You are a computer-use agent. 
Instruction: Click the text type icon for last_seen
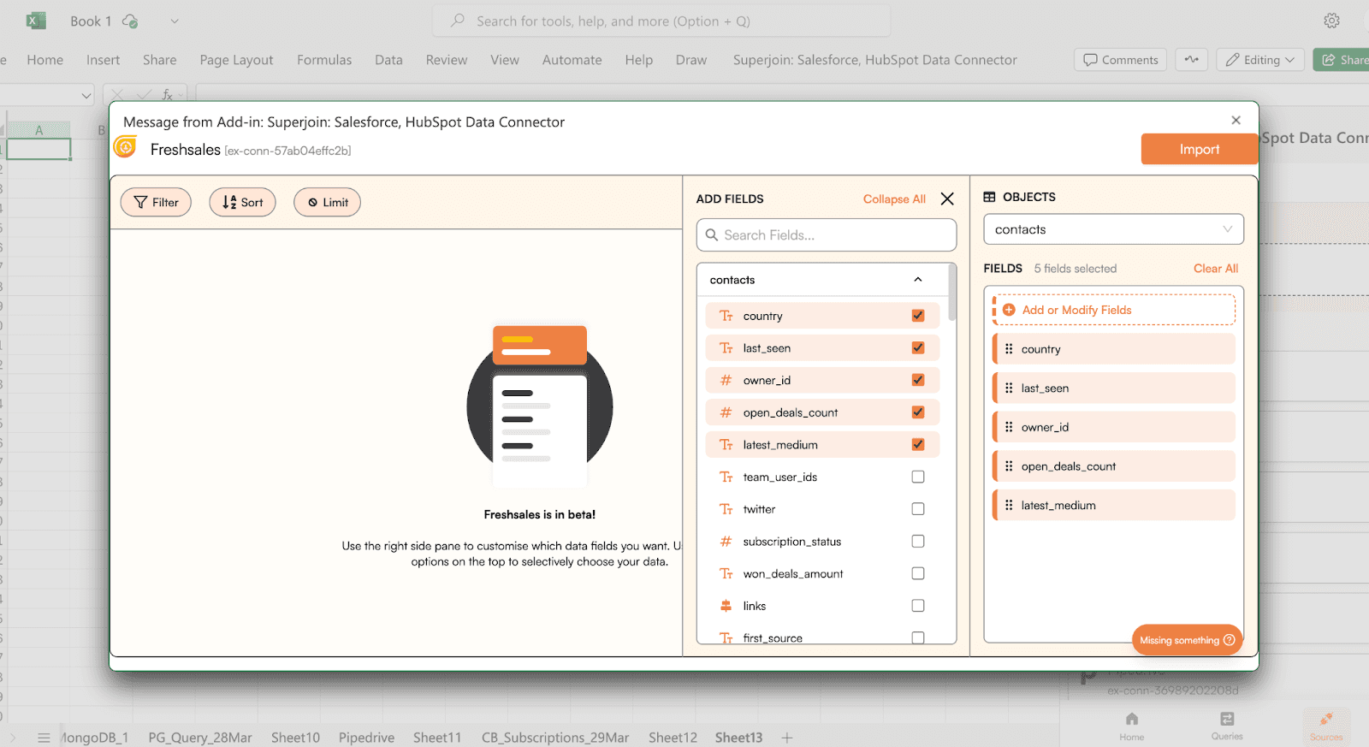726,348
